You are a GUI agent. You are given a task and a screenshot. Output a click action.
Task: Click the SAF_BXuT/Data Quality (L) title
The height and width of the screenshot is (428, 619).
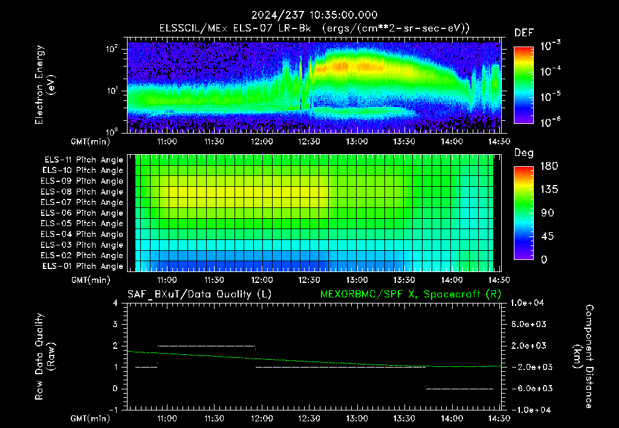[199, 294]
